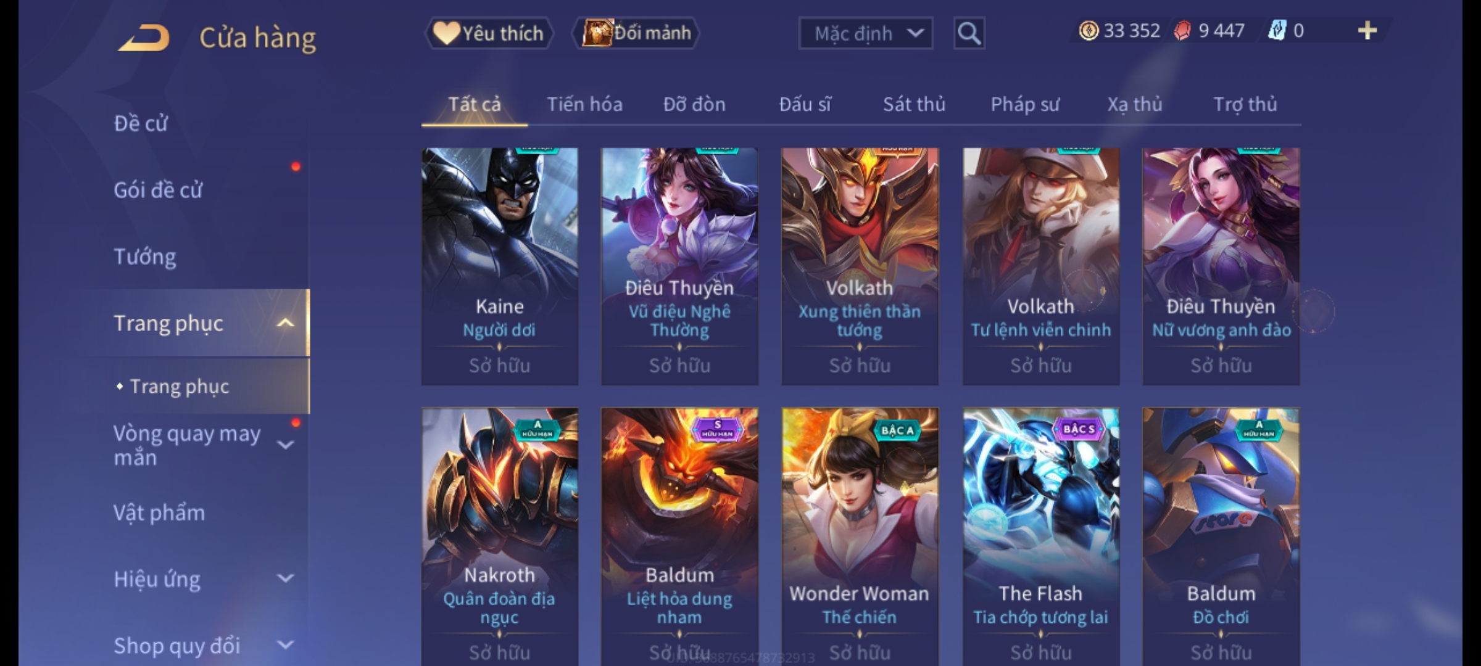Open Gói đề cử in sidebar
The height and width of the screenshot is (666, 1481).
click(x=158, y=190)
